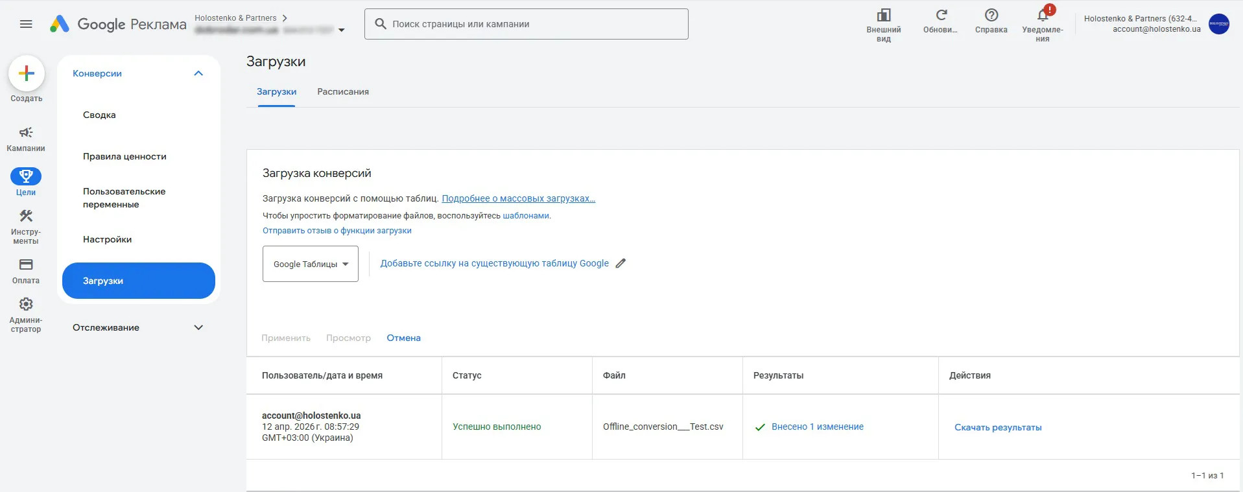Screen dimensions: 1243x492
Task: Click the Скачать результаты link
Action: (x=998, y=427)
